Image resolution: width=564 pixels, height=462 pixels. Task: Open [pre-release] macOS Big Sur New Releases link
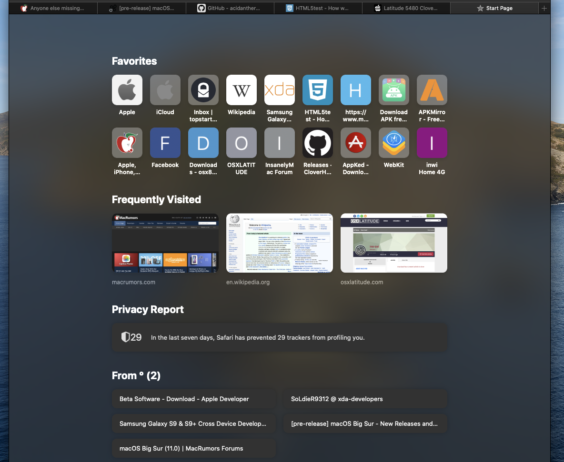click(365, 423)
